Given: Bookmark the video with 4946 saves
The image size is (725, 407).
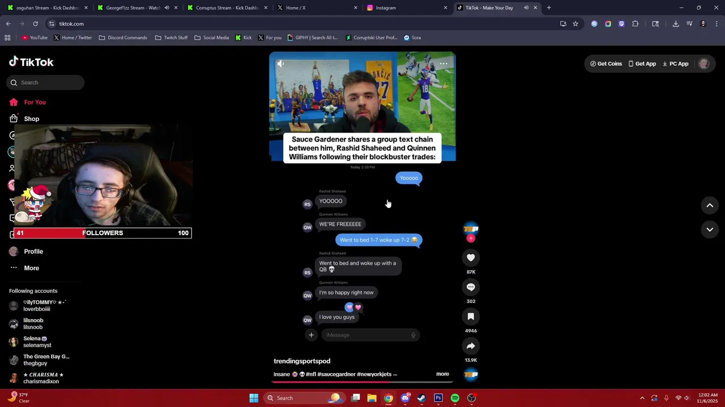Looking at the screenshot, I should [471, 317].
